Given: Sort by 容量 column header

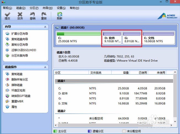Looking at the screenshot, I should 120,73.
